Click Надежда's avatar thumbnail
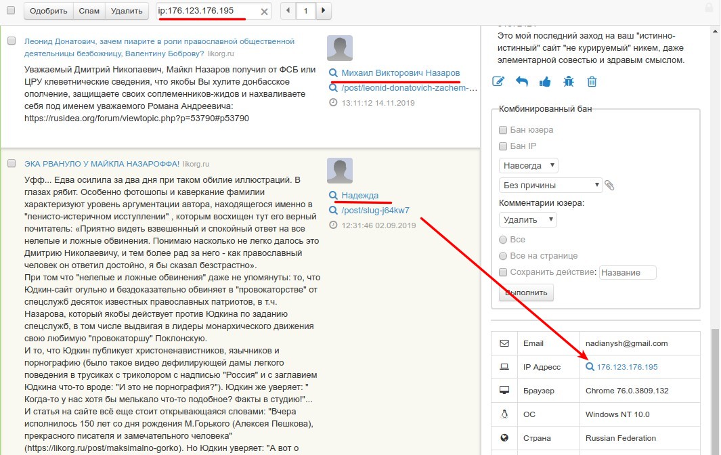This screenshot has width=721, height=455. pyautogui.click(x=340, y=170)
